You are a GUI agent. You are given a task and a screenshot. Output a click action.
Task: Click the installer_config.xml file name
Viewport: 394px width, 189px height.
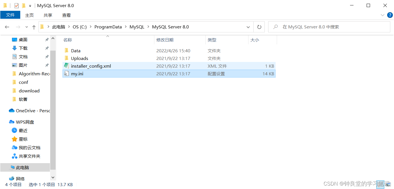(91, 66)
